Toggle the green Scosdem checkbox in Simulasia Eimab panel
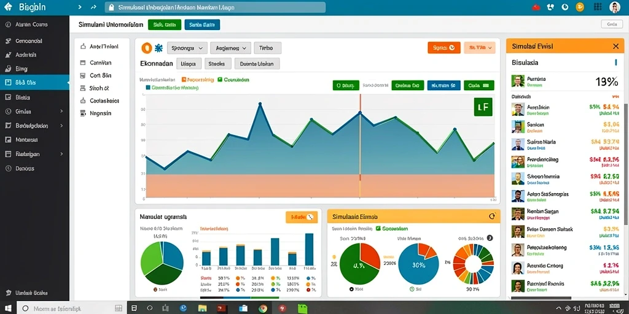The image size is (629, 314). click(x=378, y=228)
